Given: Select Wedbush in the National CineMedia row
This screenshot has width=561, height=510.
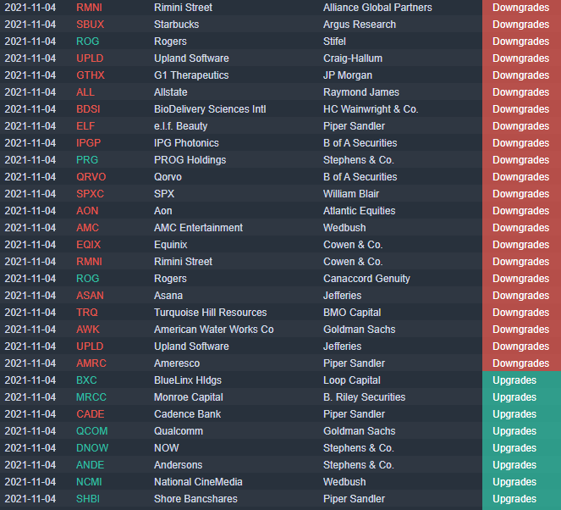Looking at the screenshot, I should [344, 482].
